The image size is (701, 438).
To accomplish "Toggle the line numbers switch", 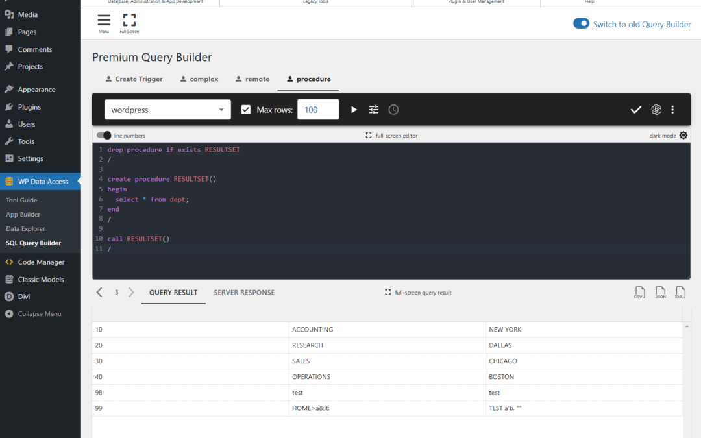I will (104, 136).
